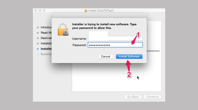The width and height of the screenshot is (198, 110).
Task: Click the Continue button
Action: click(x=152, y=97)
